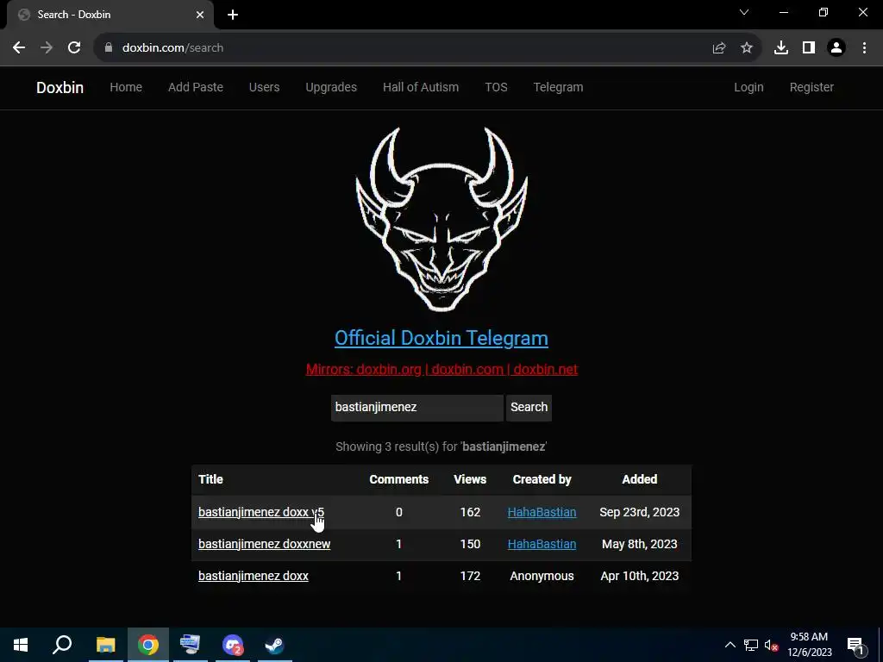Open Chrome three-dot menu
883x662 pixels.
point(864,48)
